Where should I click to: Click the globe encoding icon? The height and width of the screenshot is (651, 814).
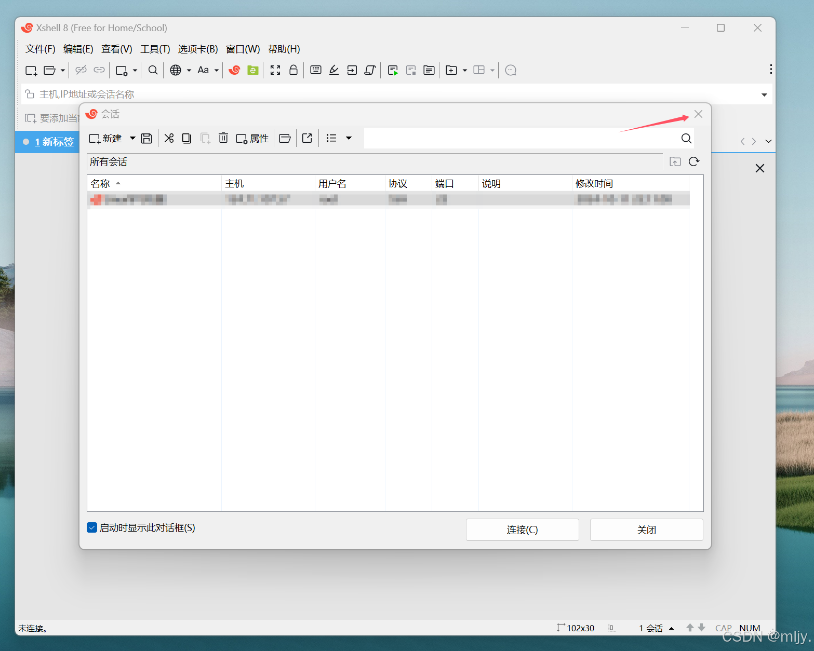[x=176, y=70]
